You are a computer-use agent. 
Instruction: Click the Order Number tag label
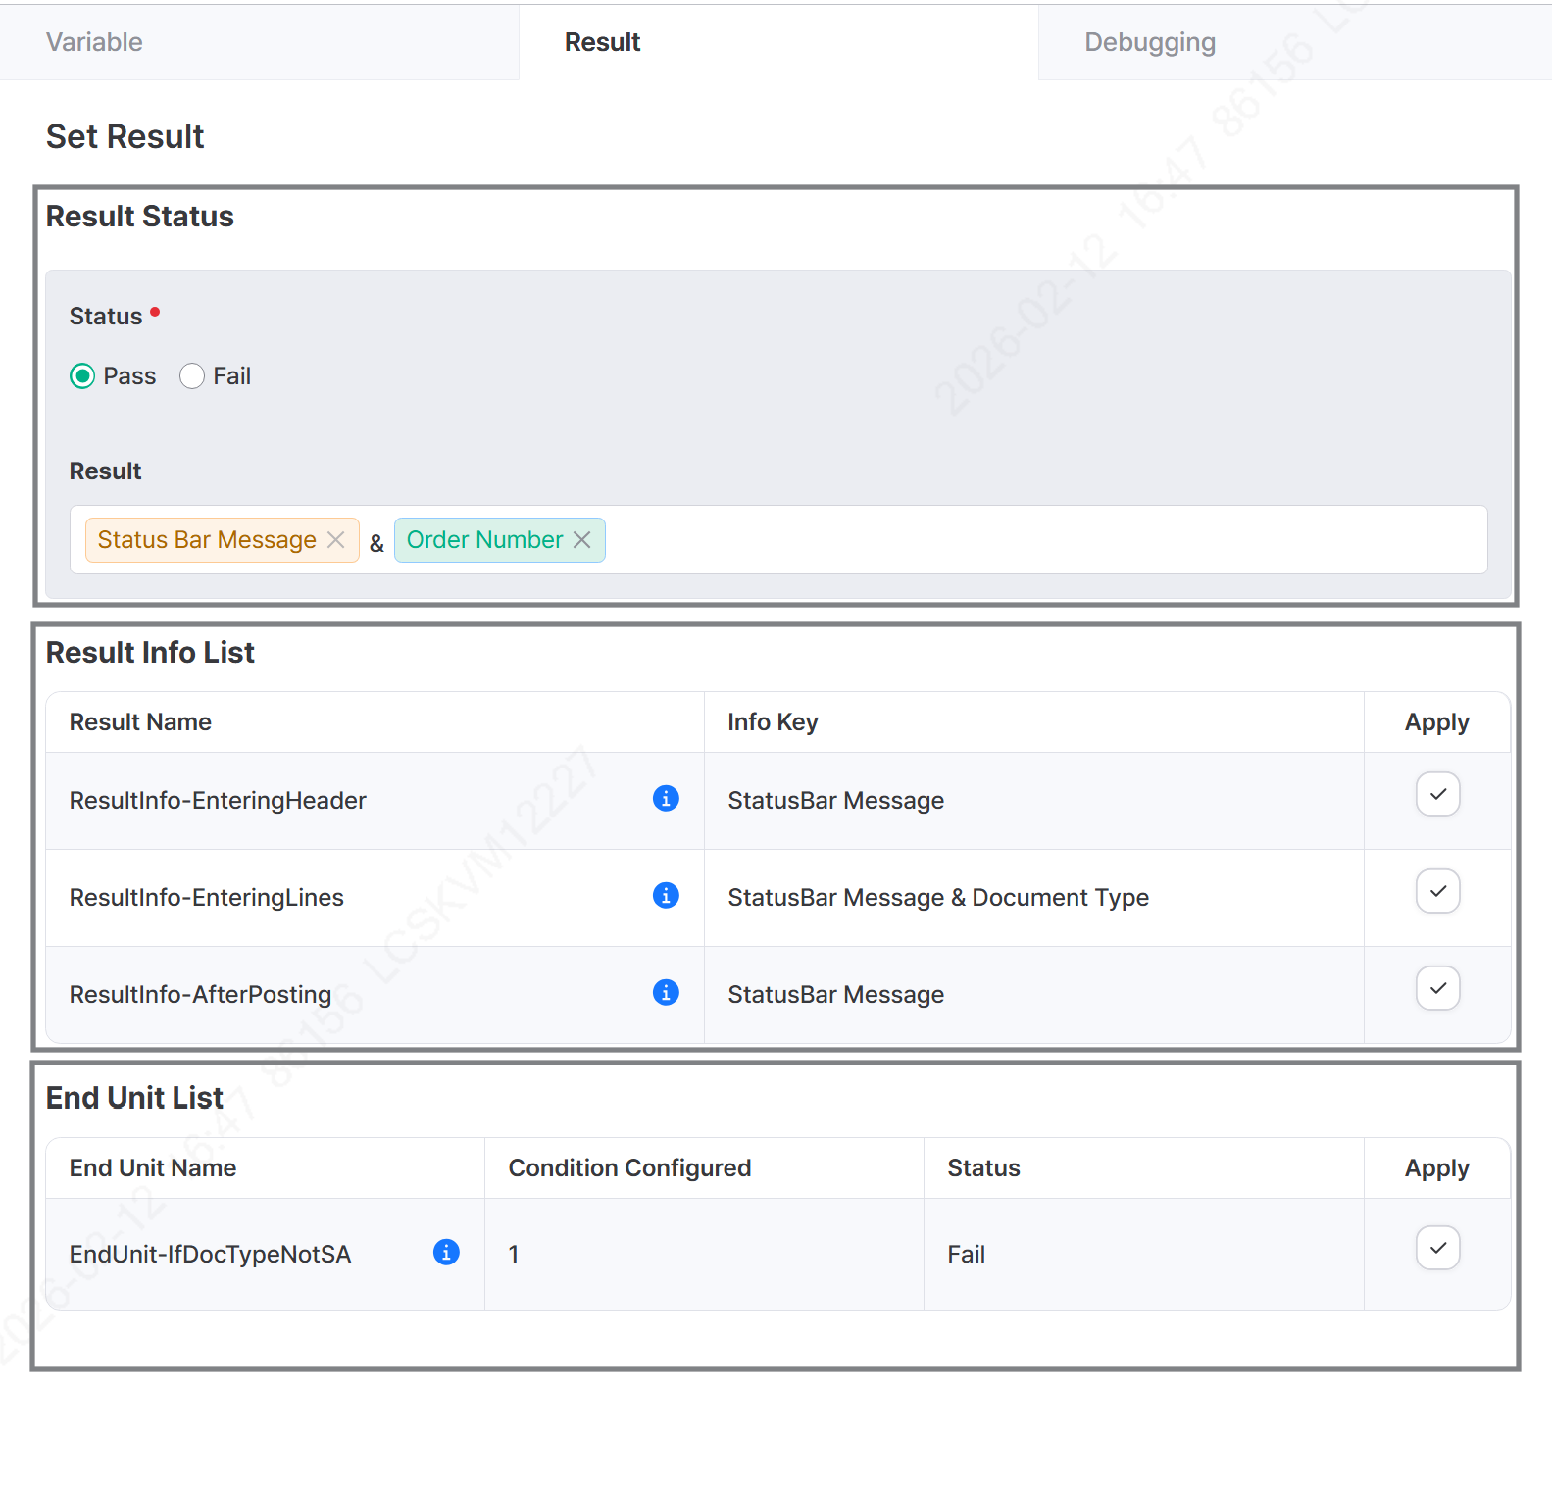tap(484, 540)
